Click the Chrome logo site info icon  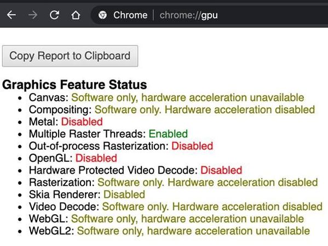[x=102, y=15]
